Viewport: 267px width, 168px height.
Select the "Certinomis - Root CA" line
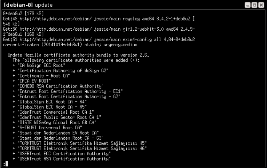(x=43, y=76)
